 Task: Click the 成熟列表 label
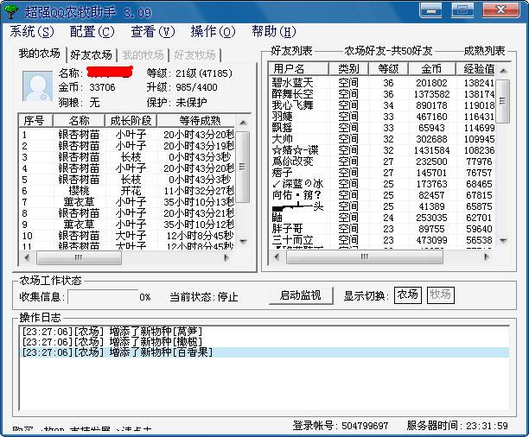[x=484, y=51]
